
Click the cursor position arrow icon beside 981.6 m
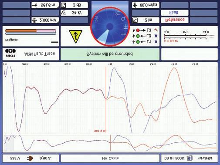click(x=34, y=5)
